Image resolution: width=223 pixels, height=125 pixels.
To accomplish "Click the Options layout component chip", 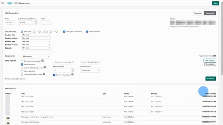I will pyautogui.click(x=191, y=23).
